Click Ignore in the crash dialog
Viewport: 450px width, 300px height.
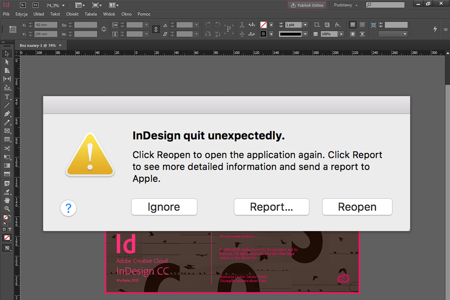(x=164, y=207)
